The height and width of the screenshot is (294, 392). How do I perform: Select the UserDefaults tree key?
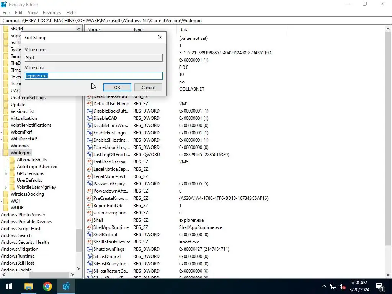pyautogui.click(x=29, y=180)
